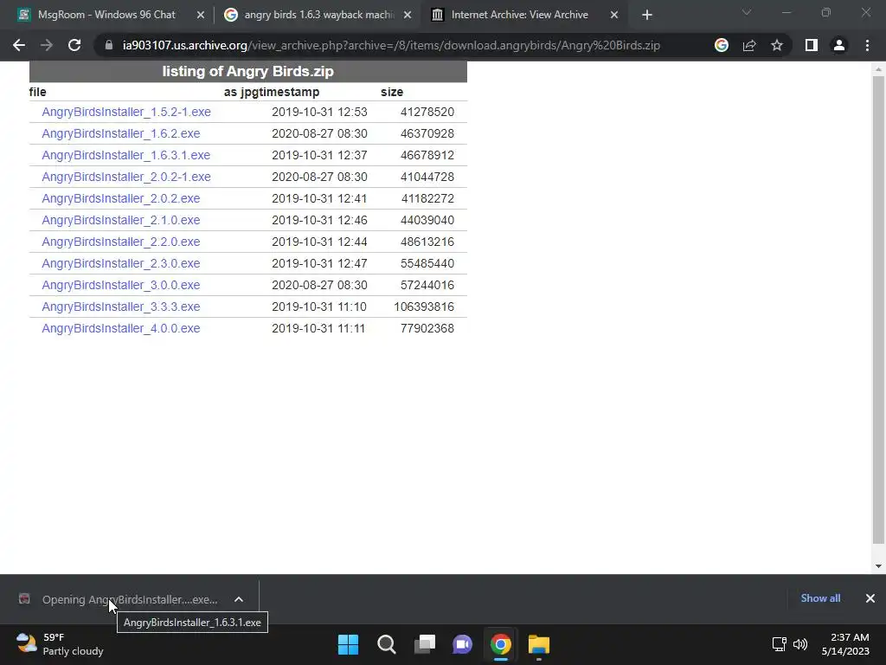Close the downloads bar
Screen dimensions: 886x665
(870, 598)
